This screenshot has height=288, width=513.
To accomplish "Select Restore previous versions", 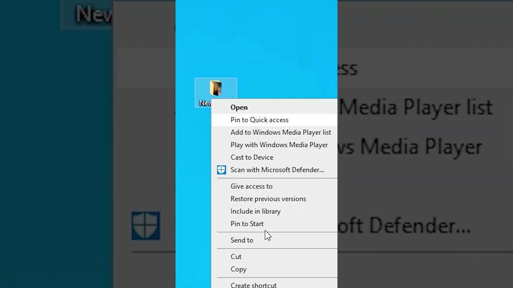I will (x=275, y=199).
